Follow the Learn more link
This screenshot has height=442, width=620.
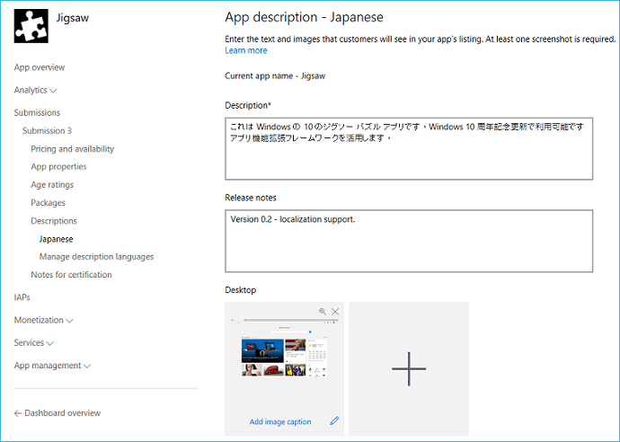pyautogui.click(x=246, y=50)
